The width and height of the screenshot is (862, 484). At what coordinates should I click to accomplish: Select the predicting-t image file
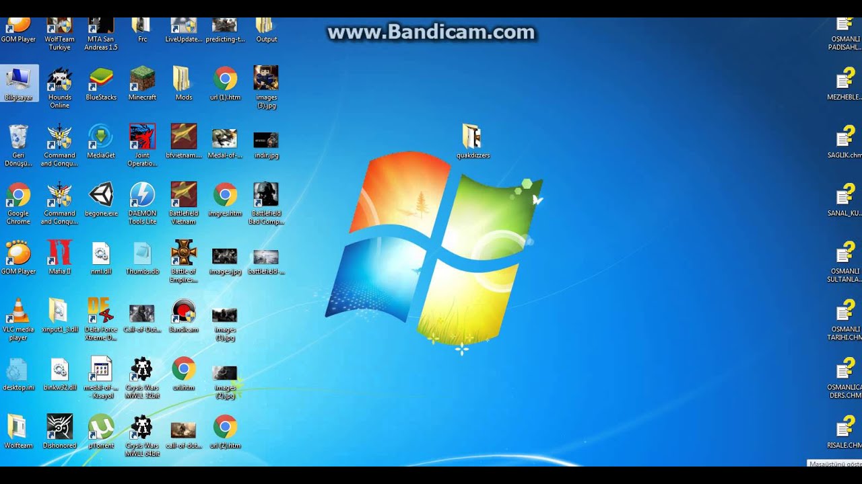point(225,30)
